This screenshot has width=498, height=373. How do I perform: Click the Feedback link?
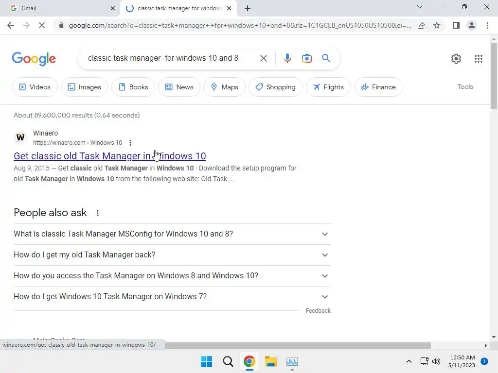coord(318,311)
